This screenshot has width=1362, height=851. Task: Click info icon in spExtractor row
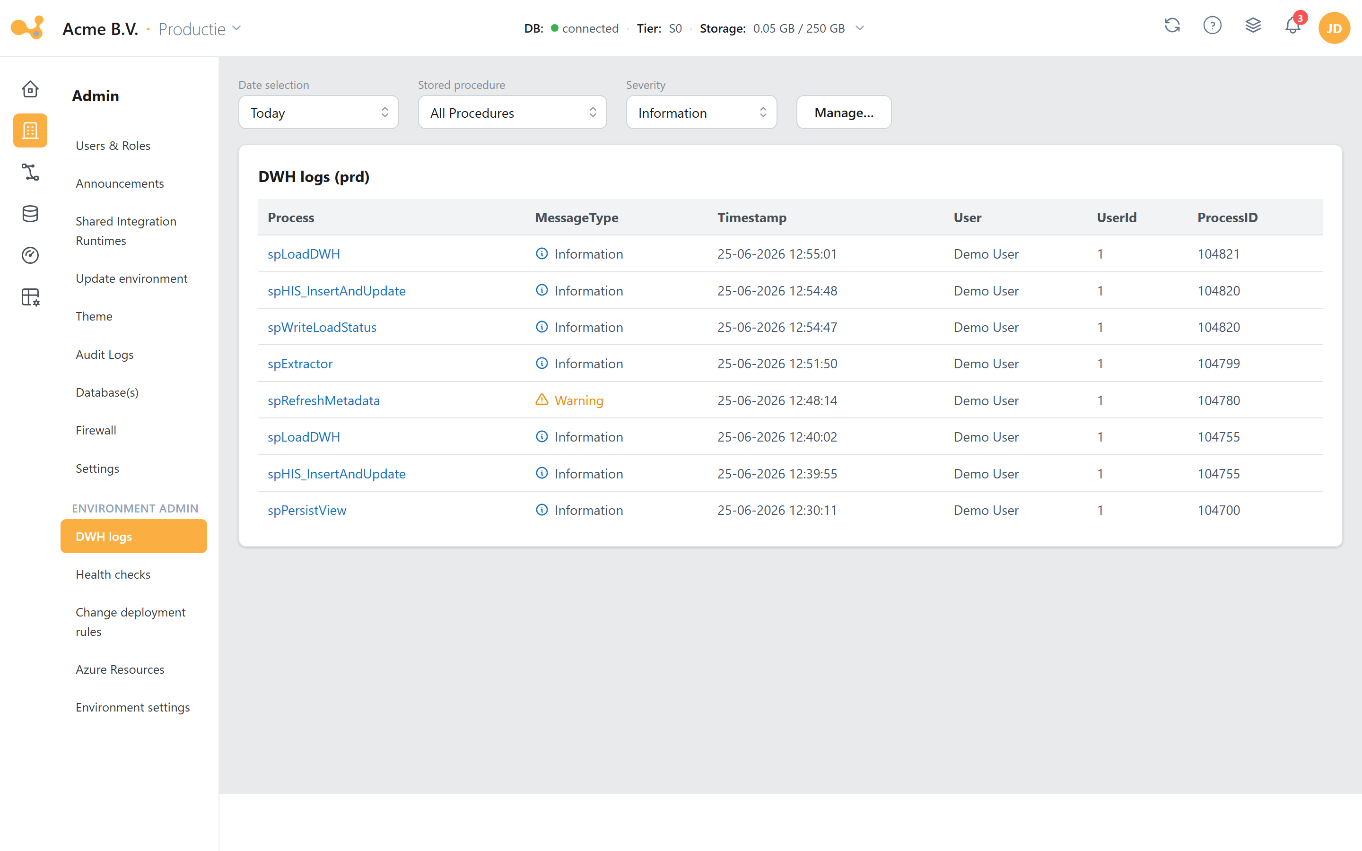541,364
